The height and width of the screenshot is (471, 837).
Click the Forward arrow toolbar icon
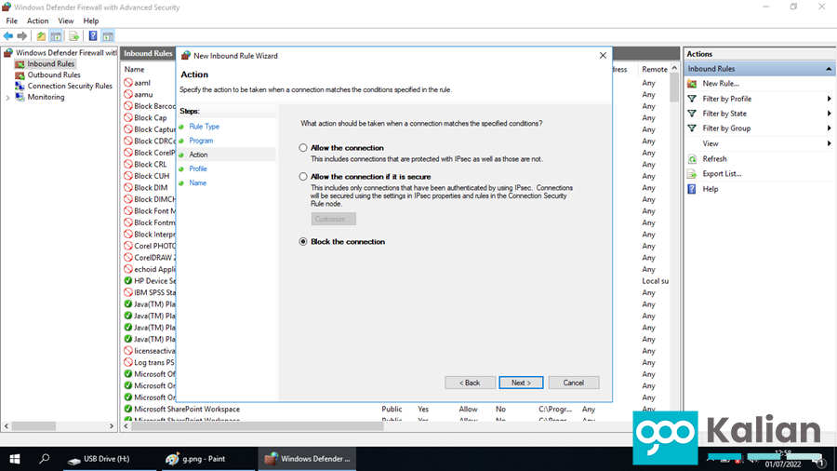coord(22,36)
